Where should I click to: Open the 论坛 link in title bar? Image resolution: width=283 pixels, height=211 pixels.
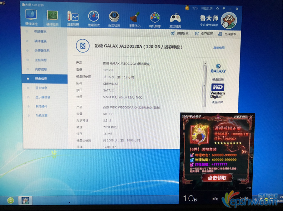[195, 8]
